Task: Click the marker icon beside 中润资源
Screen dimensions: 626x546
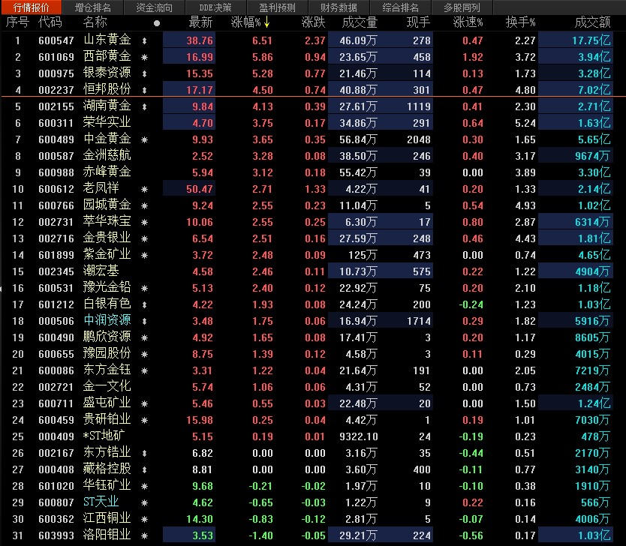Action: tap(145, 322)
